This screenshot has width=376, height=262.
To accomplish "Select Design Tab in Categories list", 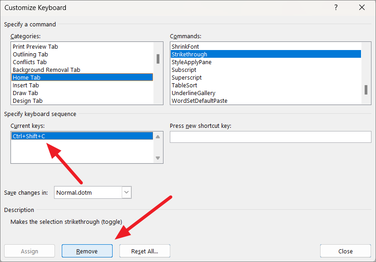I will click(28, 101).
